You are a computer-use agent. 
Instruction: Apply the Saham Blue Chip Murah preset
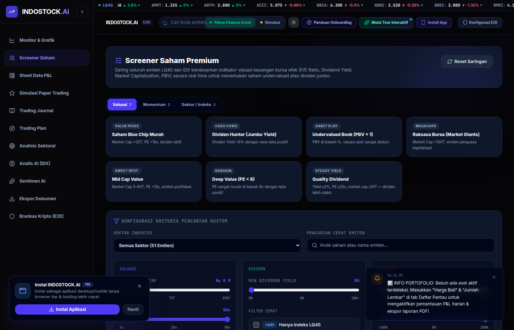pyautogui.click(x=153, y=137)
